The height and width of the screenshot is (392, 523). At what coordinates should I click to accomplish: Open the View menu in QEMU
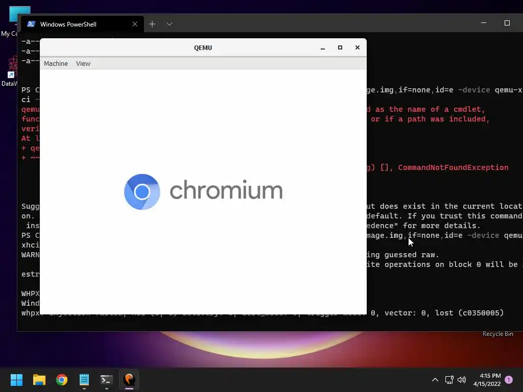coord(83,63)
